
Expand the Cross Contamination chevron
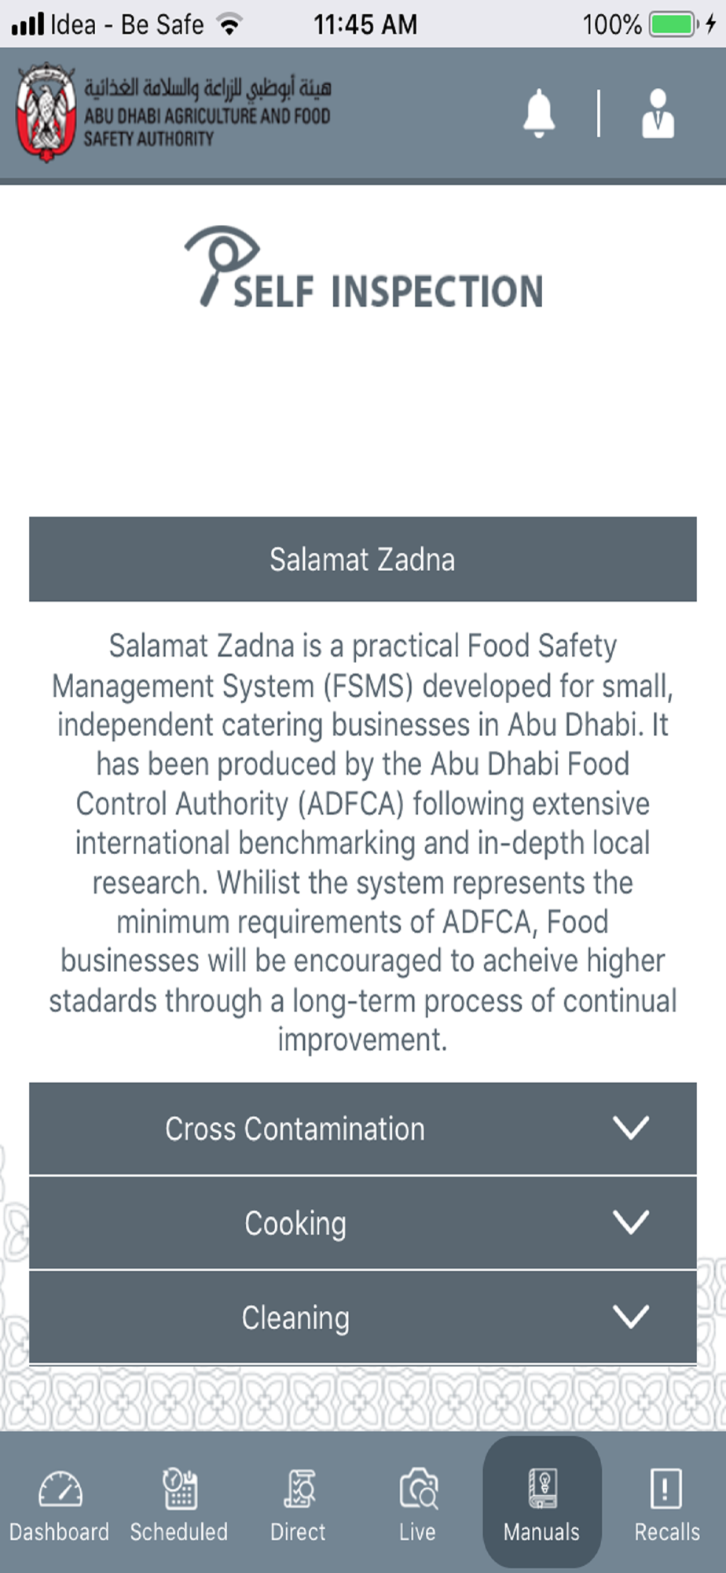click(x=631, y=1128)
